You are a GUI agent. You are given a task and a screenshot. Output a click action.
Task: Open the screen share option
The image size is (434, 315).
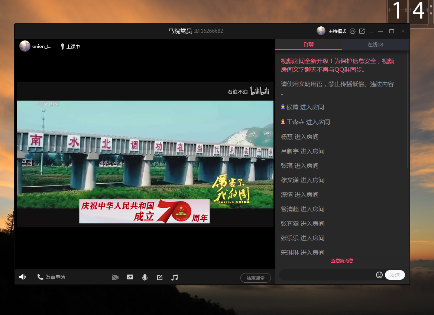130,277
